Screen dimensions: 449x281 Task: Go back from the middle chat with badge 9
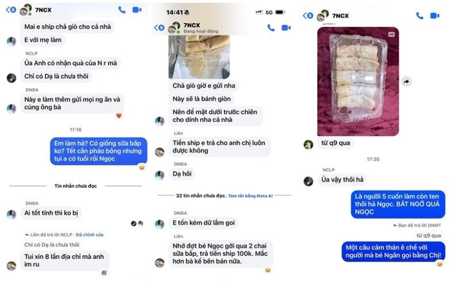pos(159,28)
